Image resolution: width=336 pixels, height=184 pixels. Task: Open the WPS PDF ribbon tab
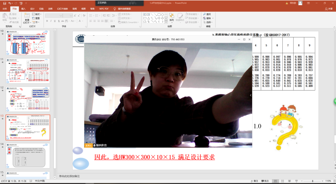[x=104, y=9]
